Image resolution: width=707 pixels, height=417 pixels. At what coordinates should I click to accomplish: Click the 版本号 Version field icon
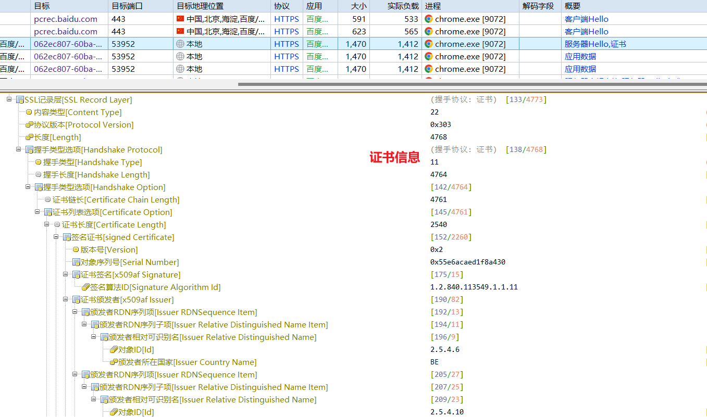tap(76, 250)
